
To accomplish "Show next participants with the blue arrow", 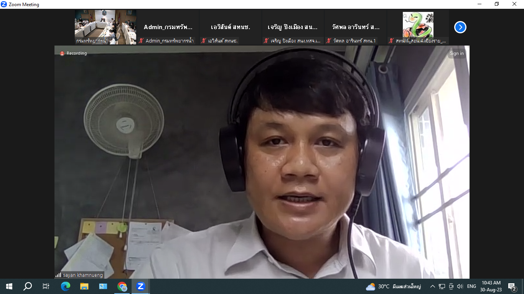I will click(460, 27).
